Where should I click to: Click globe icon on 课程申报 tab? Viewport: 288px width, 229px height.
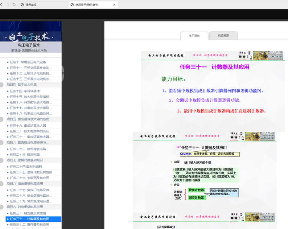coord(22,5)
